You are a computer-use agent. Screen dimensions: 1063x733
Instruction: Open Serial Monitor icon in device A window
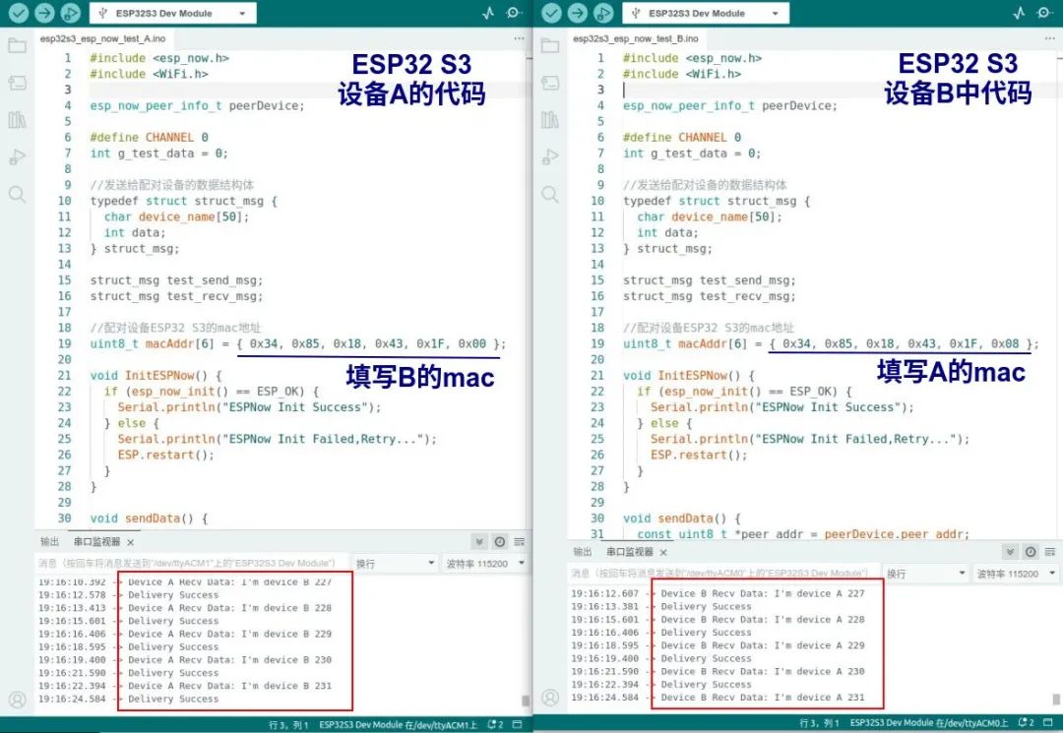[515, 13]
